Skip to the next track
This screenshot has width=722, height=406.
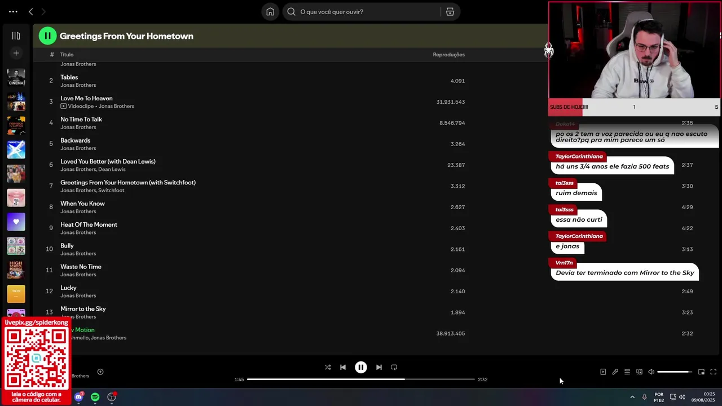(x=379, y=367)
